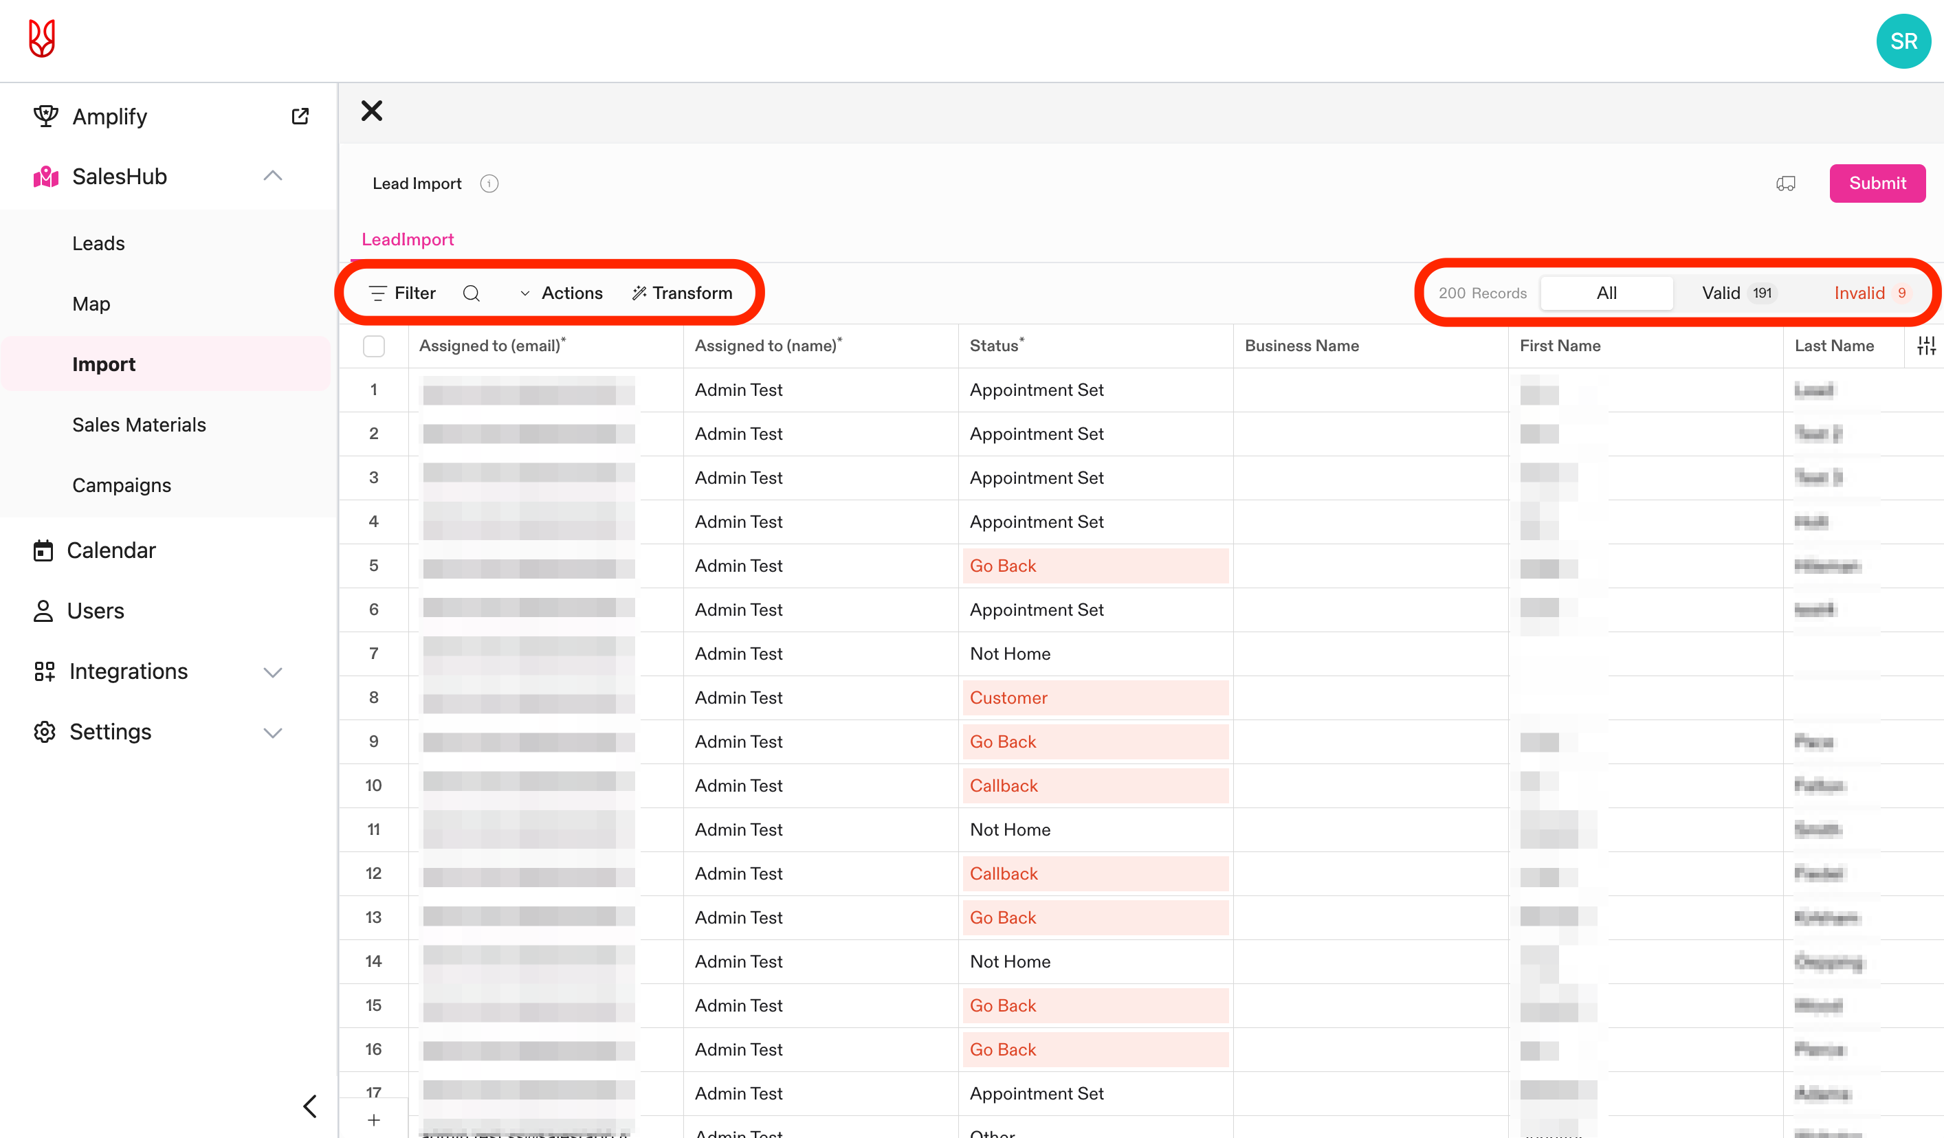Click the chat feedback icon near Submit
This screenshot has width=1944, height=1138.
point(1786,183)
